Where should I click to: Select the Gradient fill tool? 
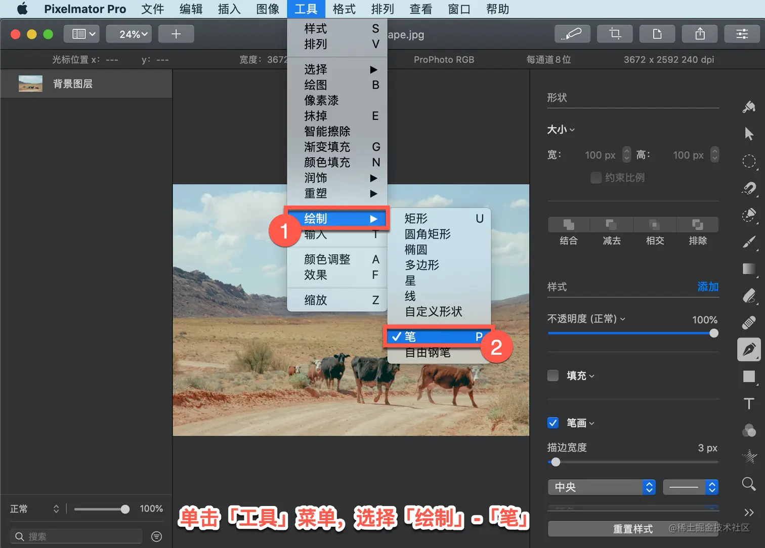pos(749,269)
